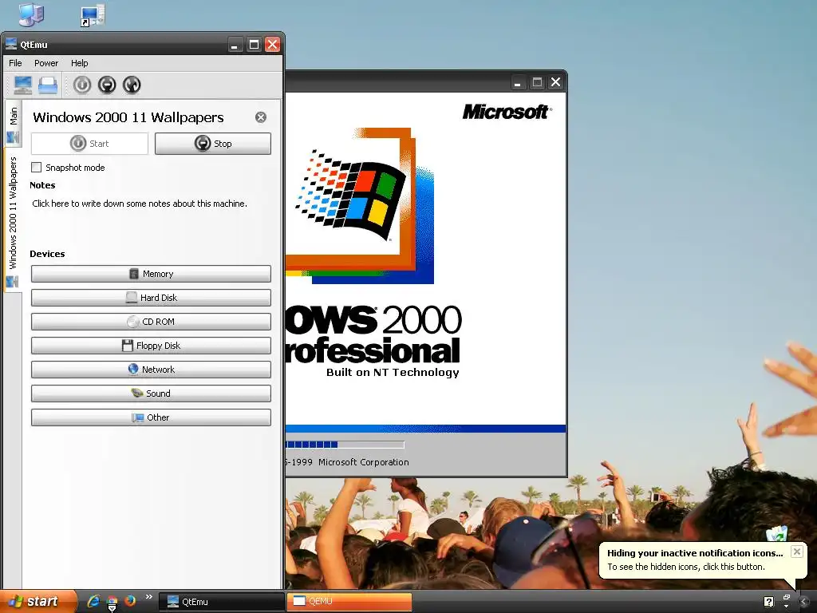Click the restart toolbar icon in QtEmu
The width and height of the screenshot is (817, 613).
click(x=132, y=85)
